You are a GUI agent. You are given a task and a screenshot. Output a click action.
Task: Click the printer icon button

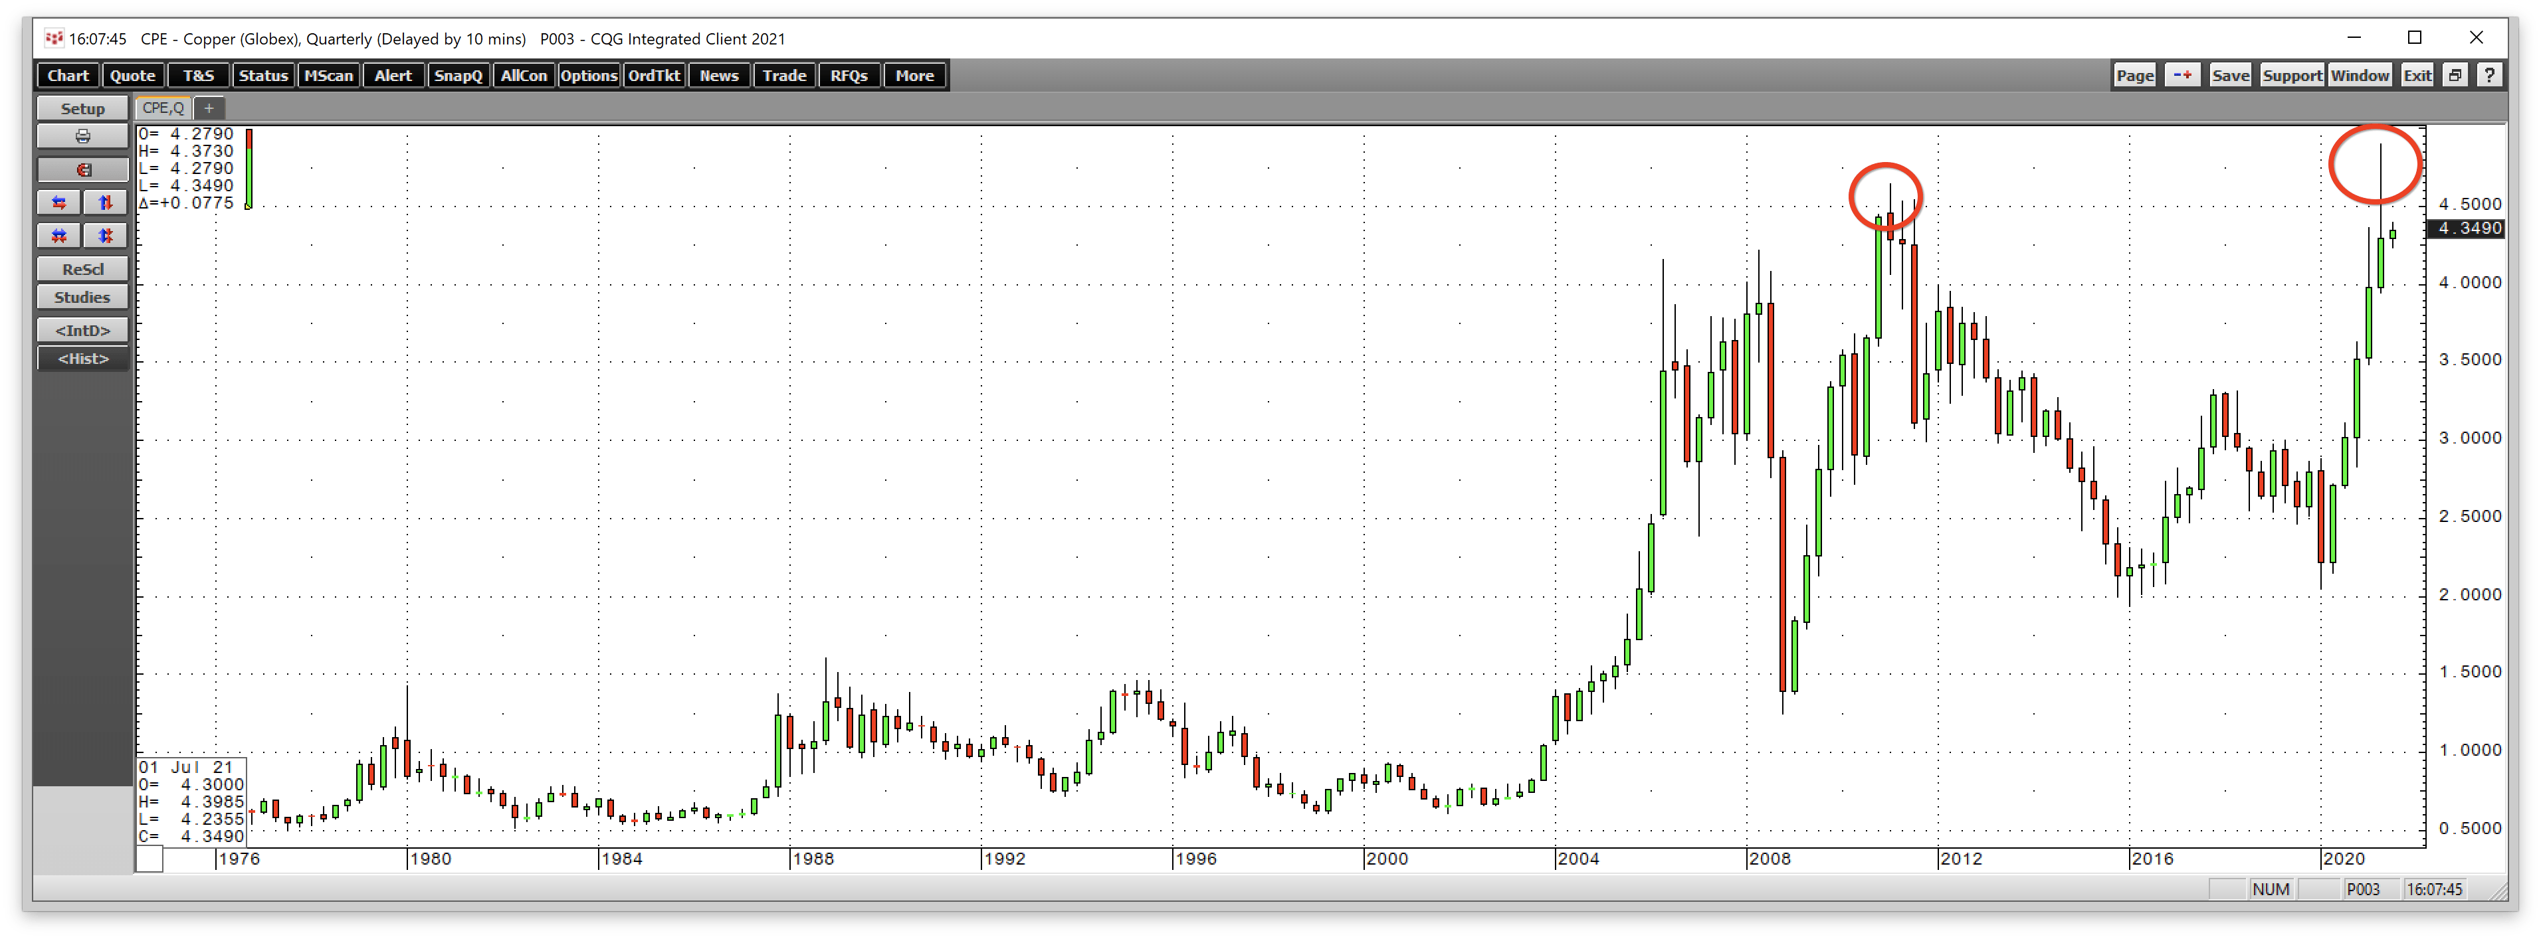(83, 136)
